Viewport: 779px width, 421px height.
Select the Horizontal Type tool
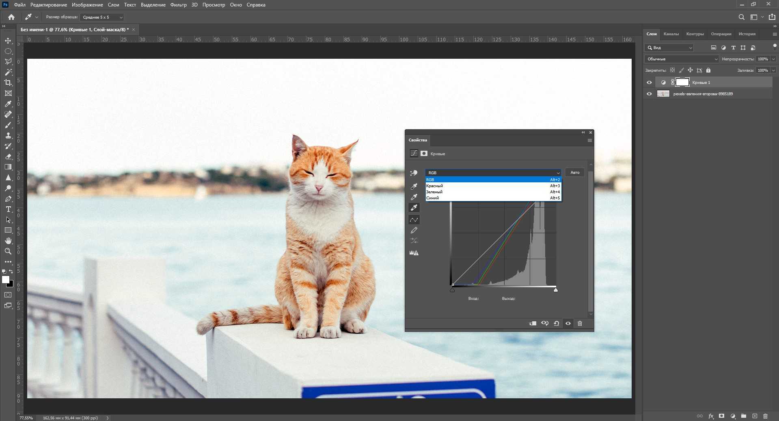pos(8,209)
